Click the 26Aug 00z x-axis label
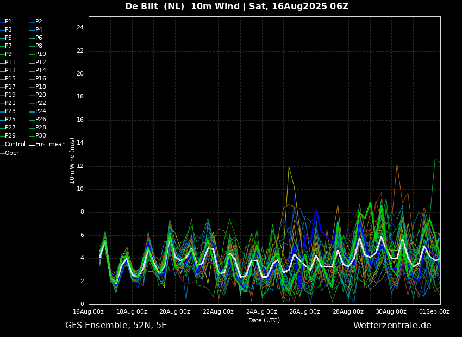This screenshot has width=462, height=337. click(x=304, y=312)
